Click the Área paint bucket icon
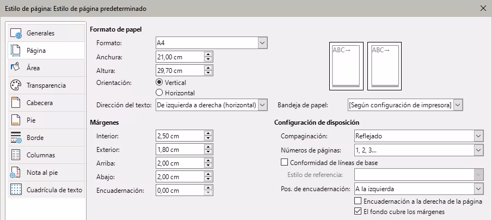Screen dimensions: 492x220 click(x=15, y=68)
